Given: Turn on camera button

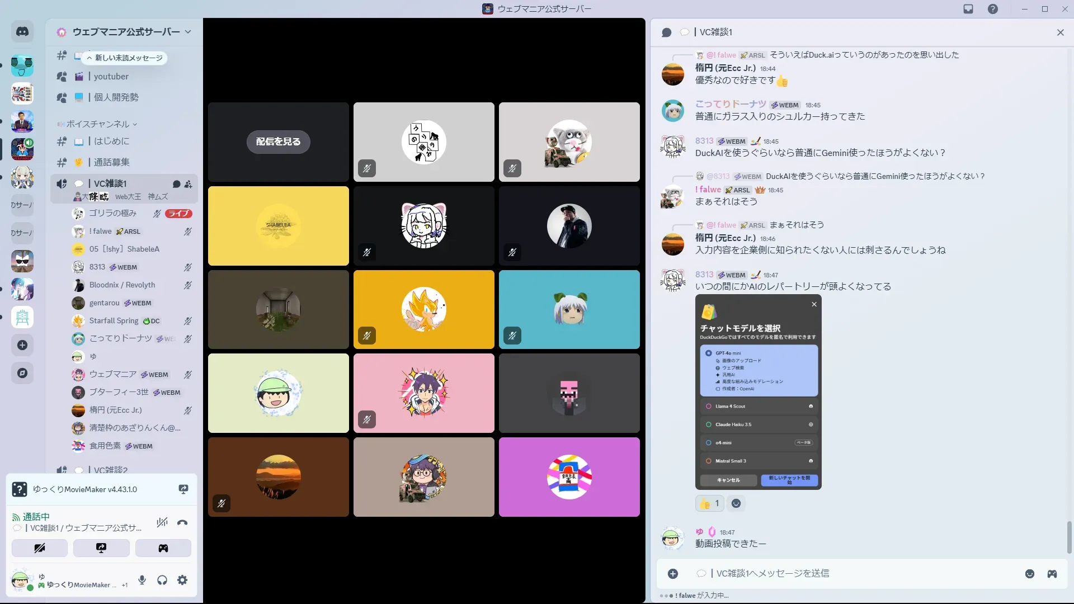Looking at the screenshot, I should [40, 548].
